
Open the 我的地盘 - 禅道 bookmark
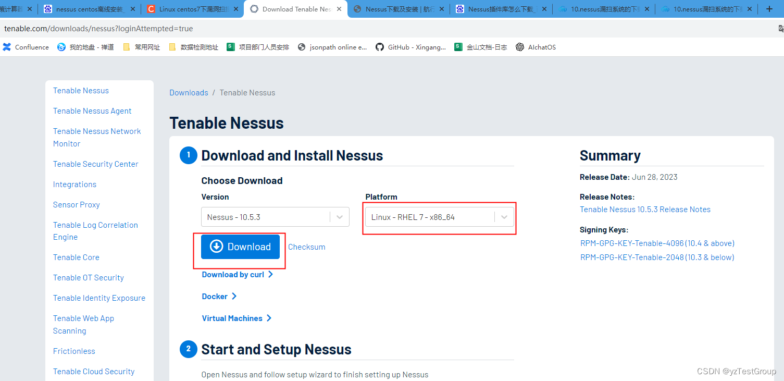(85, 47)
